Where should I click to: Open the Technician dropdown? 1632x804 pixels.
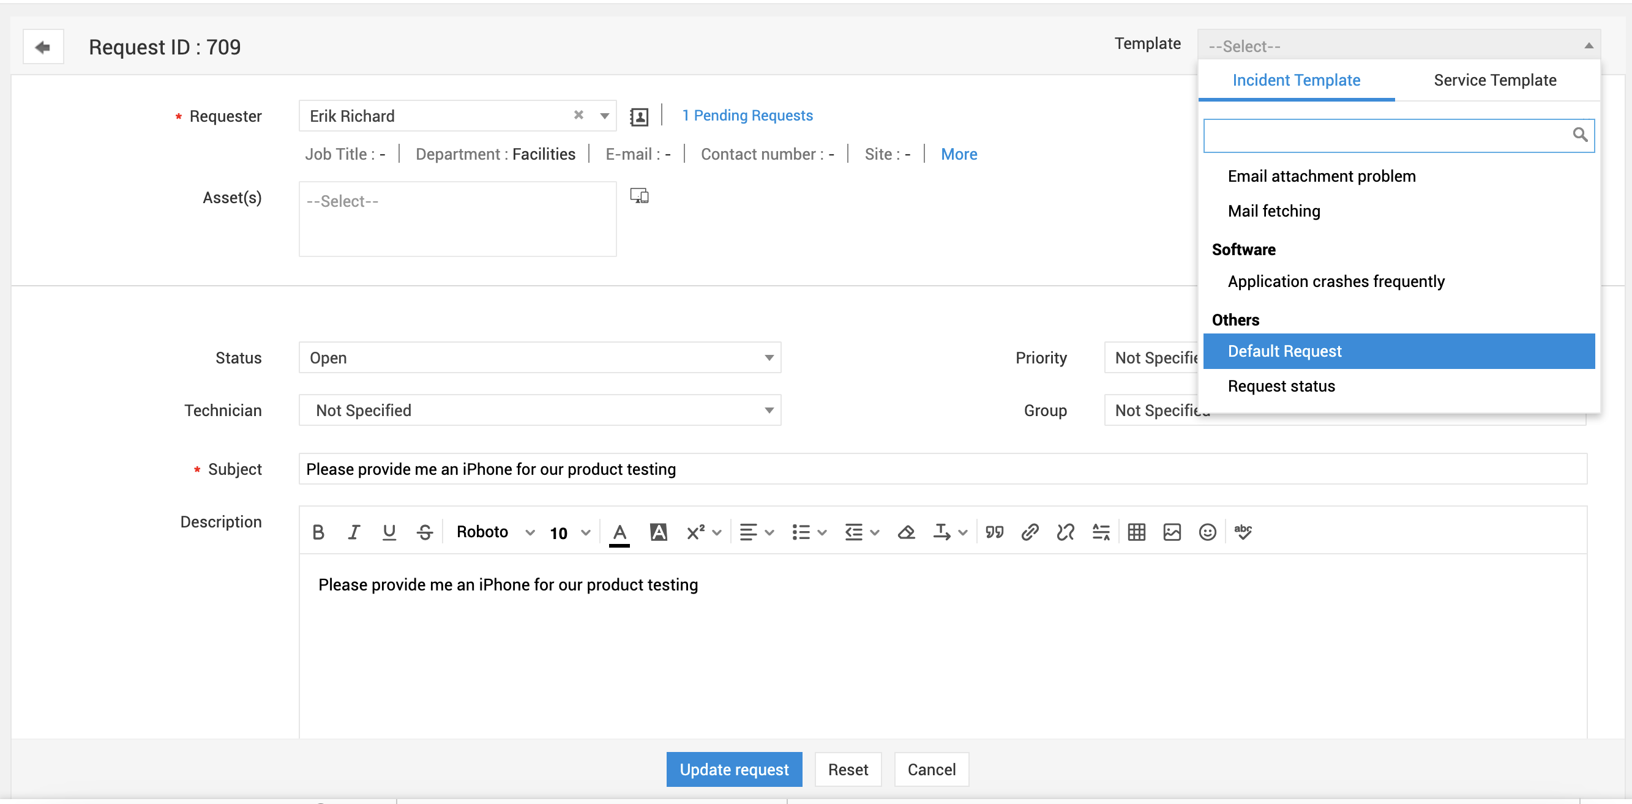tap(540, 410)
